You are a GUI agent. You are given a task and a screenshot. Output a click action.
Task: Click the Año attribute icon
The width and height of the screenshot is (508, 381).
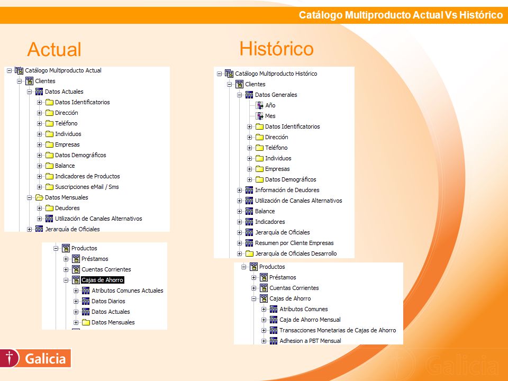tap(259, 105)
